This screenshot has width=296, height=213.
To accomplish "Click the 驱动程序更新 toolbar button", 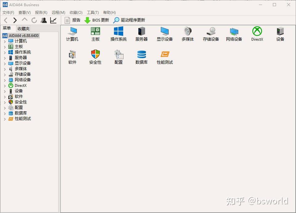I will click(x=129, y=20).
